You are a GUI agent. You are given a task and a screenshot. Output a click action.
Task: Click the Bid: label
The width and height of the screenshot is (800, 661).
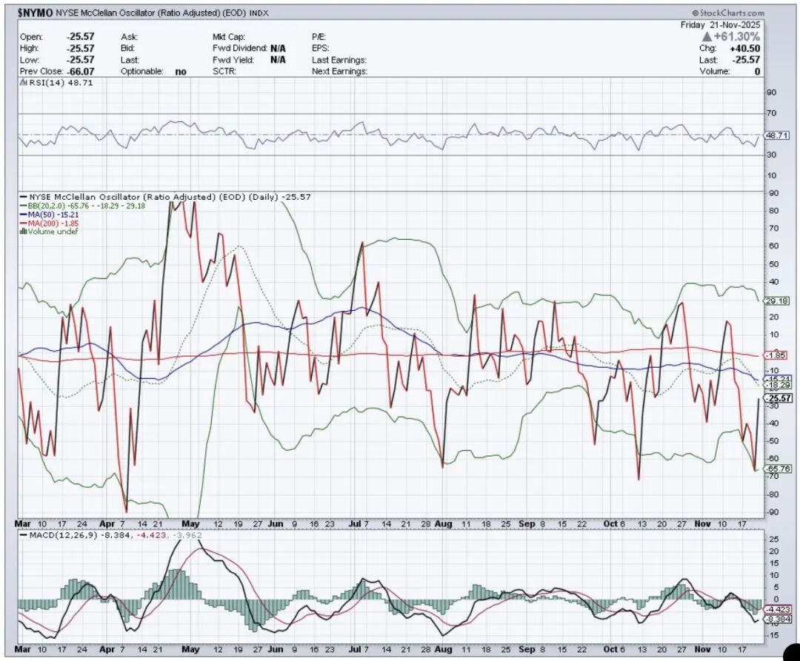pos(128,48)
